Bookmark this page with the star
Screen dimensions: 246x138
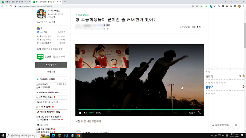click(201, 6)
